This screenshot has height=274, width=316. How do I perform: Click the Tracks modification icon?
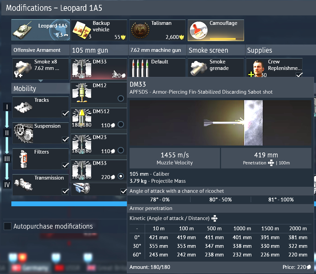(23, 107)
